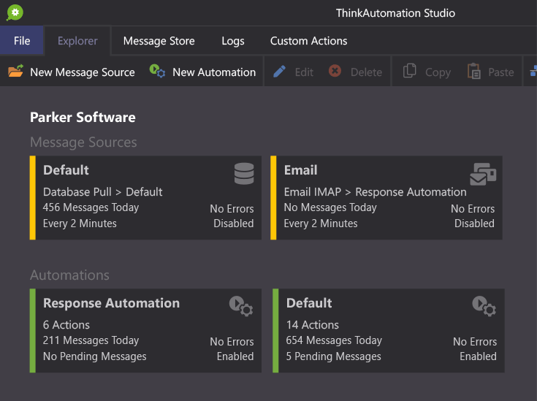This screenshot has height=401, width=537.
Task: Click '211 Messages Today' text
Action: click(91, 340)
